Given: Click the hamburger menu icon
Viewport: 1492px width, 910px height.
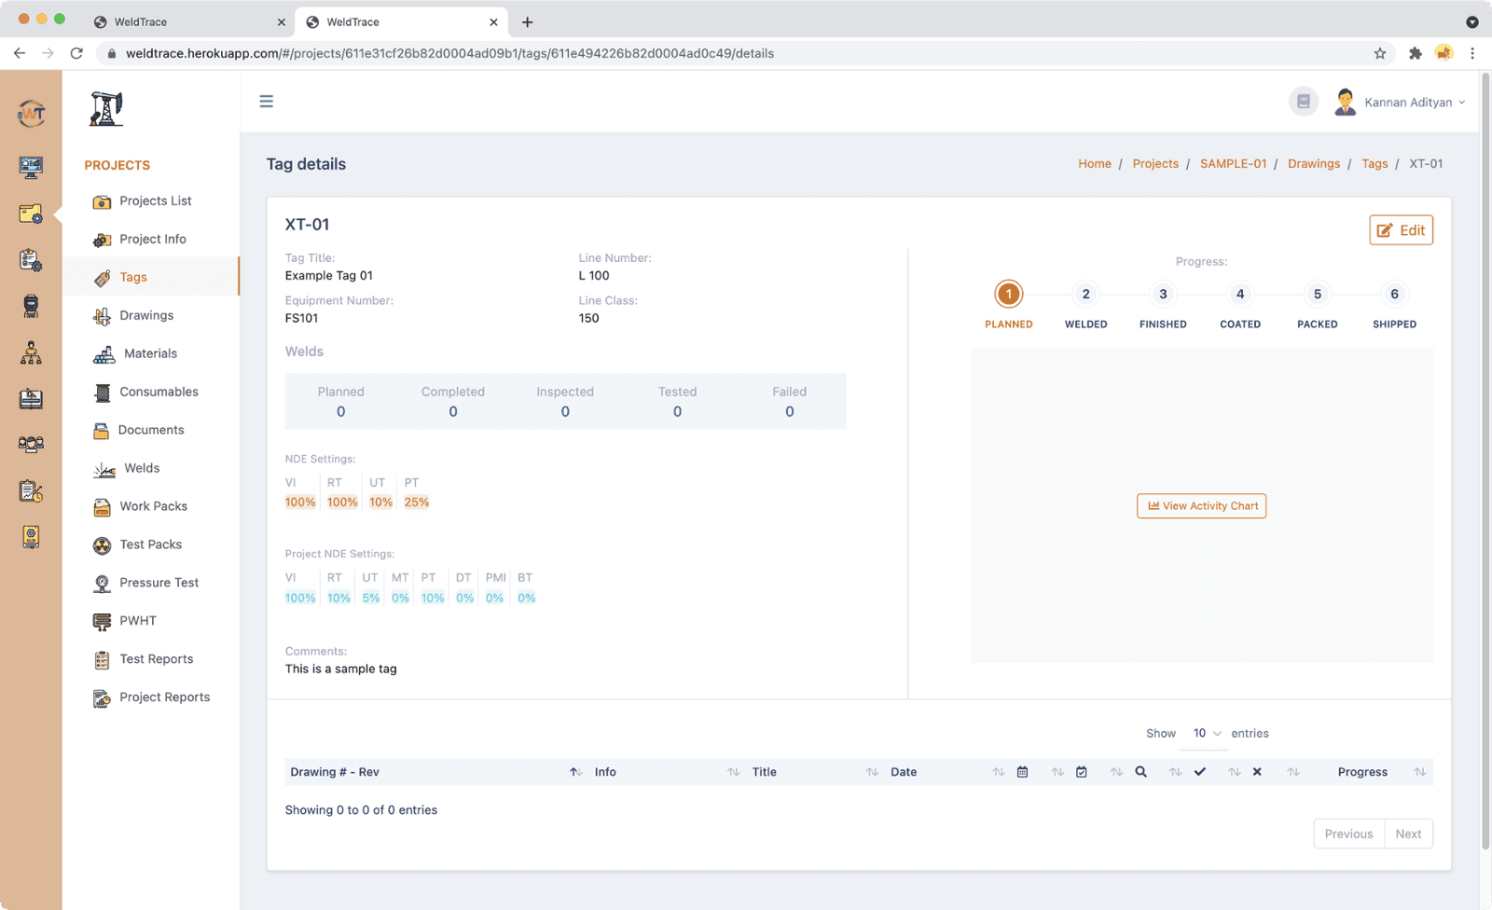Looking at the screenshot, I should [x=267, y=102].
